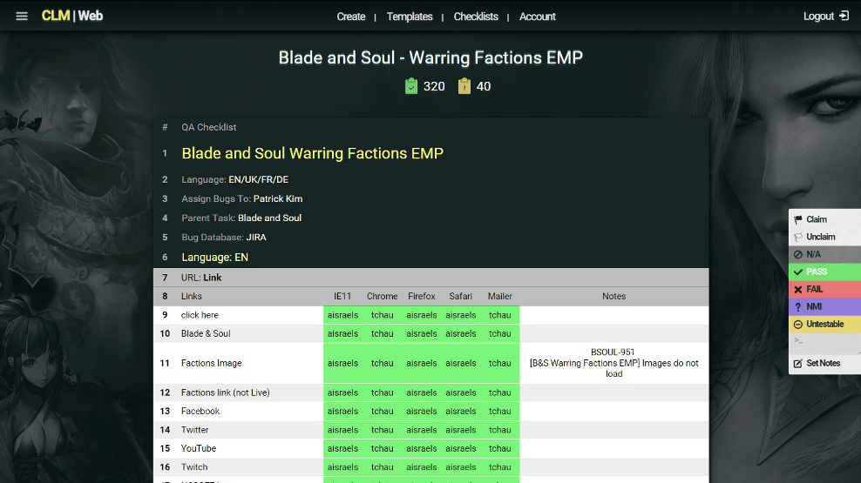Set status to Untestable
This screenshot has height=483, width=861.
tap(824, 325)
